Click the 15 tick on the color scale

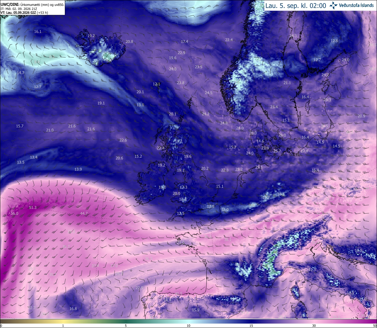[251, 326]
